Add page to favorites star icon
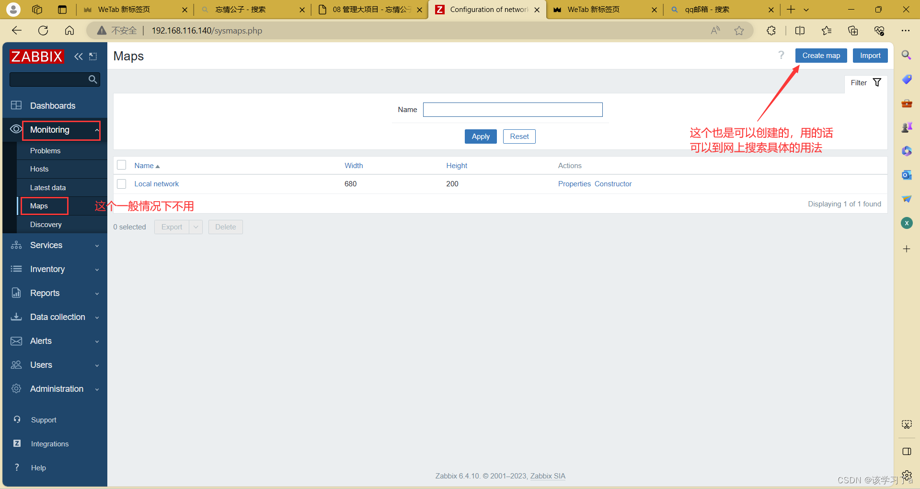 739,31
